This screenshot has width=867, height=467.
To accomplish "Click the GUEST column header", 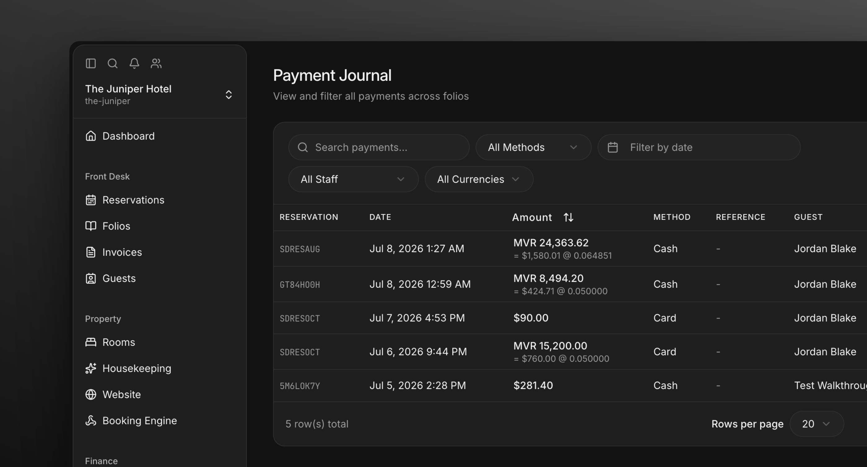I will (808, 217).
